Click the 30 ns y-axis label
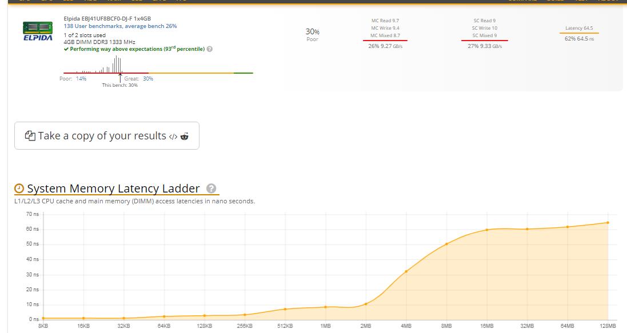This screenshot has height=333, width=627. 33,275
